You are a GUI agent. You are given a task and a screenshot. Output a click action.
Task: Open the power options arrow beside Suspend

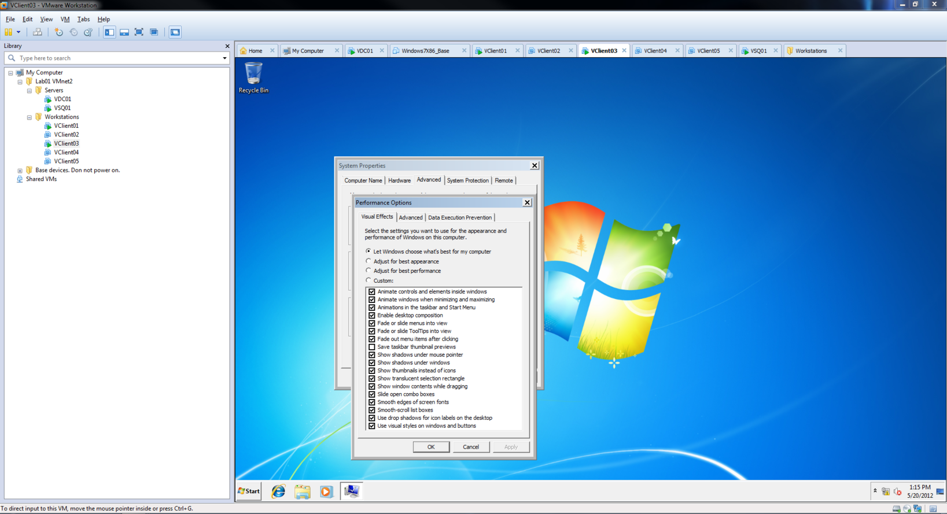[x=19, y=32]
